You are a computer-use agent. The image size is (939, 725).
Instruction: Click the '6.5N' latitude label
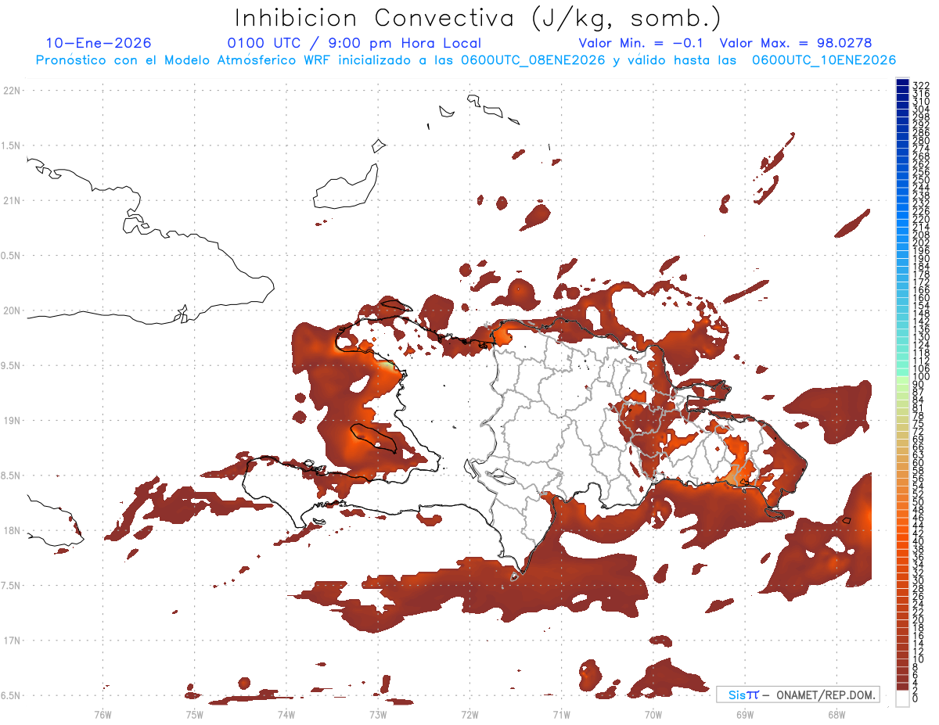tap(12, 695)
